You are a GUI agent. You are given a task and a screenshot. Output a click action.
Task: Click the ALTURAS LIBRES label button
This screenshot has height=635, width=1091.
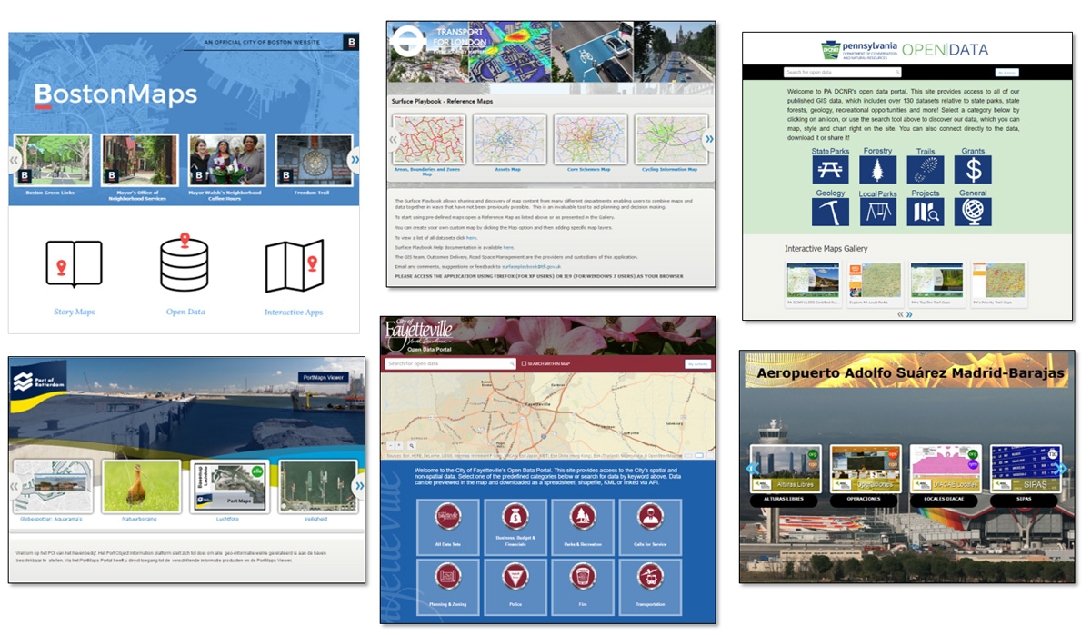(x=786, y=499)
